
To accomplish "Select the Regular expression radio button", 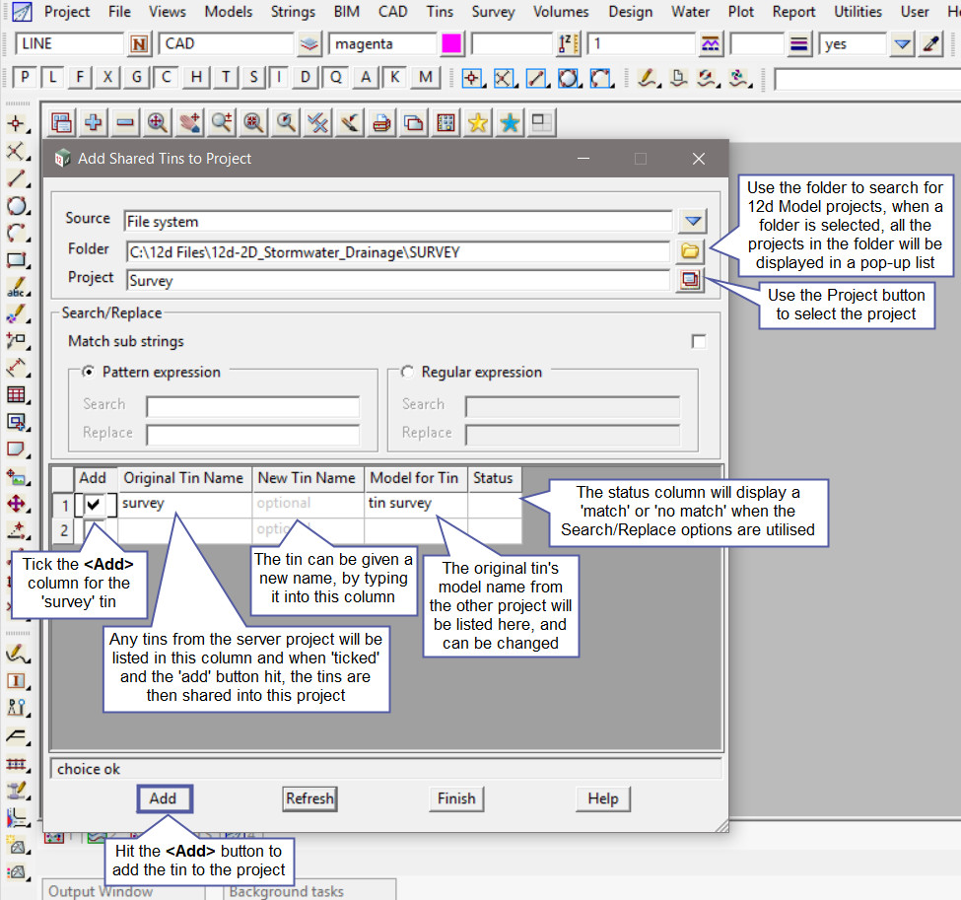I will tap(407, 372).
